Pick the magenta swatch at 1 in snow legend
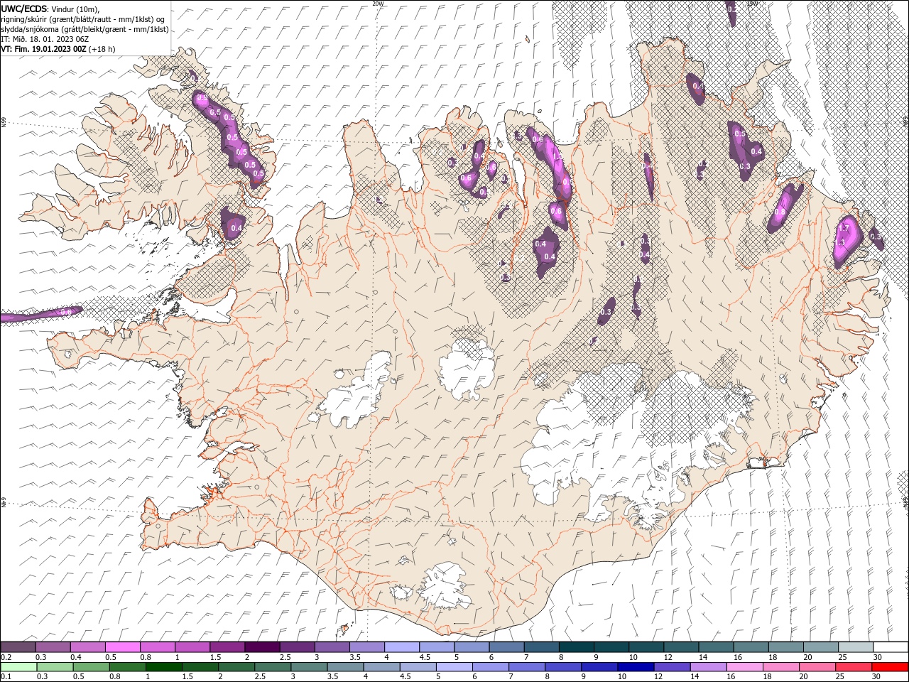The width and height of the screenshot is (909, 682). [x=192, y=647]
